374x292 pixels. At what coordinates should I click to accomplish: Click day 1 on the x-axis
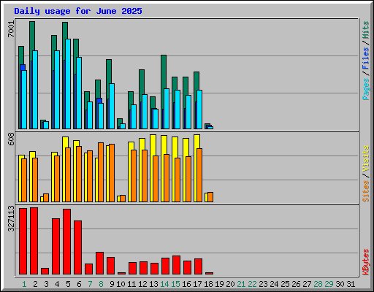point(24,284)
